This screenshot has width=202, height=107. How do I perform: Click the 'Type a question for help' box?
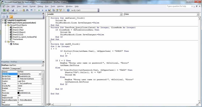point(179,6)
